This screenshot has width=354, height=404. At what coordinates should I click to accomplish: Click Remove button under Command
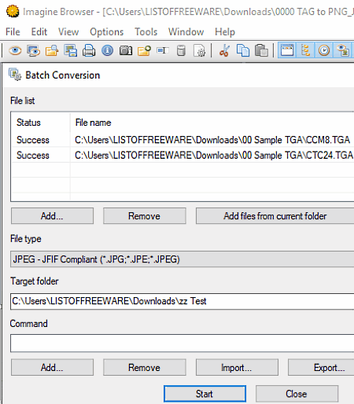click(145, 367)
